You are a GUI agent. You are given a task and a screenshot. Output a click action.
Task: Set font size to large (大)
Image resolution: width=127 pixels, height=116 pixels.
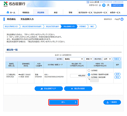coord(108,5)
